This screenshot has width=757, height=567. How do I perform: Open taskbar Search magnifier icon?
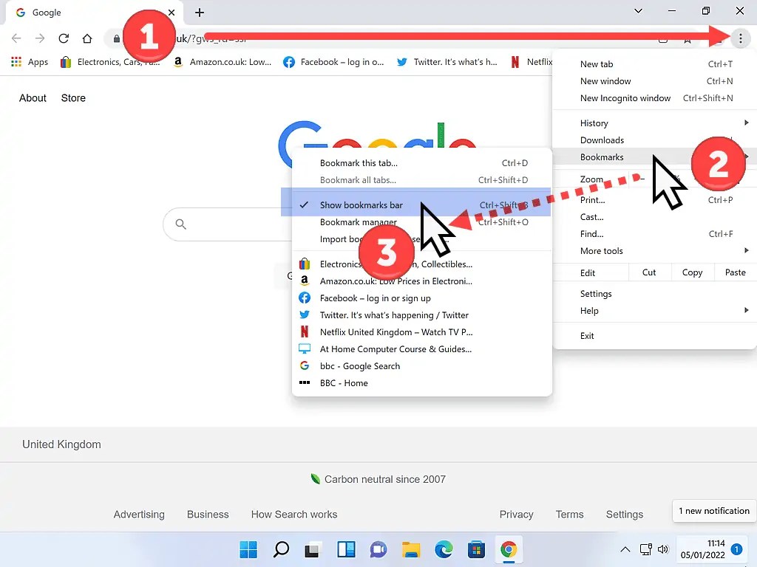281,549
